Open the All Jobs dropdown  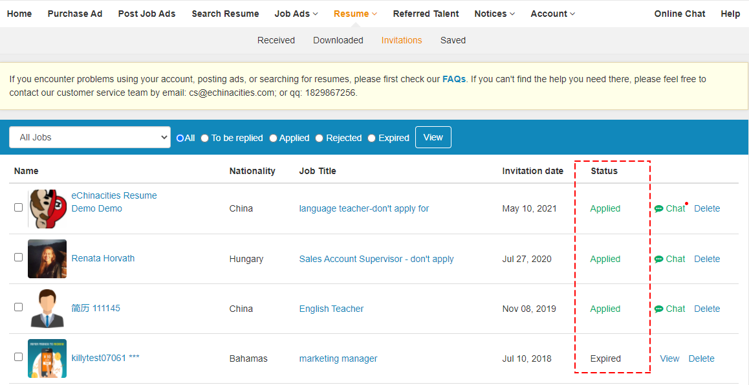(x=90, y=137)
